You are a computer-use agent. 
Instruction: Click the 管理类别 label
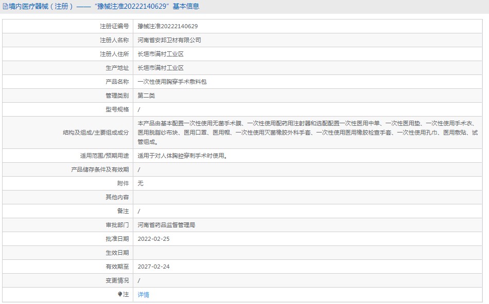117,96
